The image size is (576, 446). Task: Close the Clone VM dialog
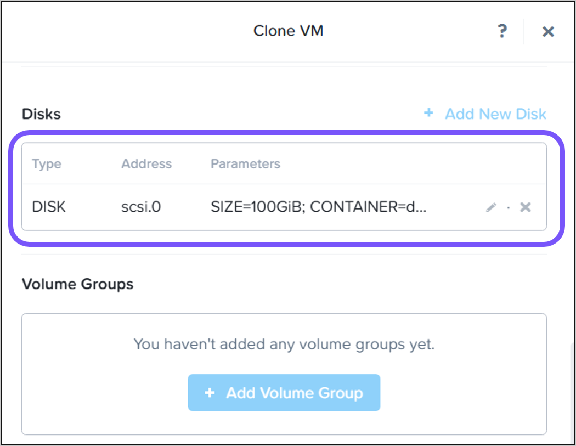click(x=547, y=32)
